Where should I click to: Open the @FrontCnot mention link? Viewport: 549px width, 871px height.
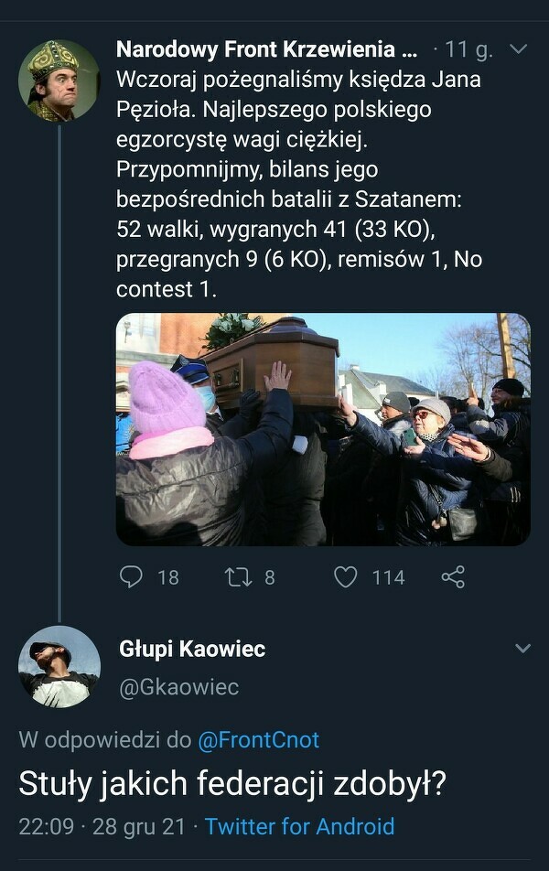tap(258, 740)
